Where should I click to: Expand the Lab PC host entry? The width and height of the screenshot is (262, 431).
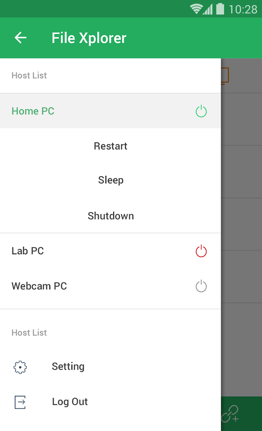tap(110, 250)
